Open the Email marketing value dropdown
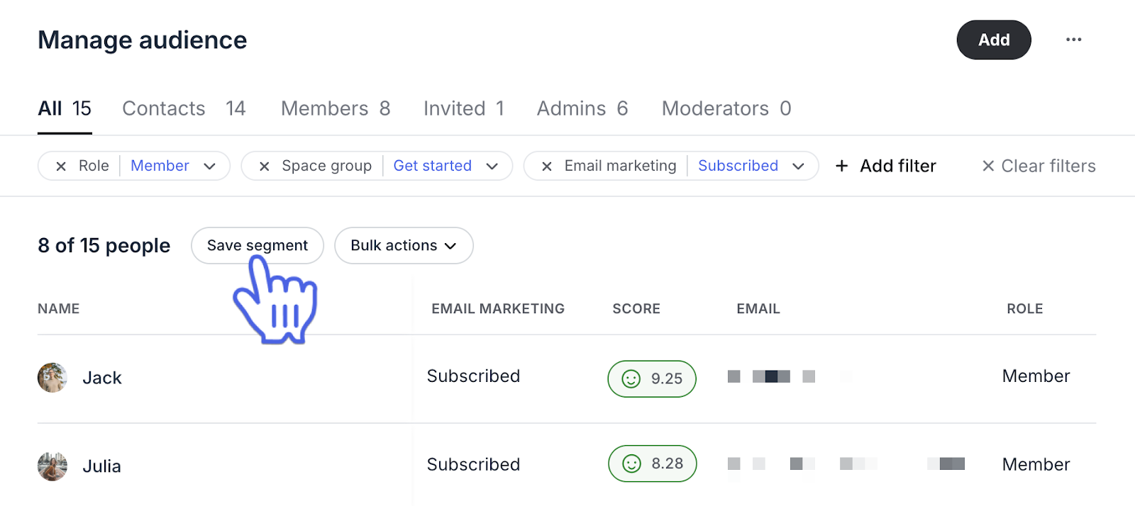The width and height of the screenshot is (1135, 506). (752, 166)
